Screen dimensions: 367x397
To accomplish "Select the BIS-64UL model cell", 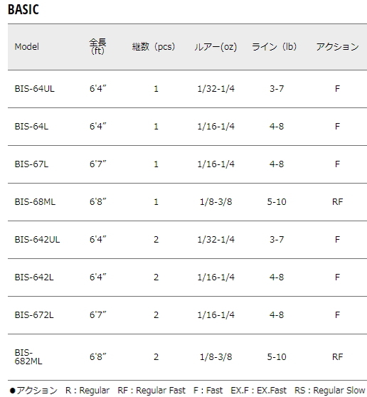I will [34, 89].
